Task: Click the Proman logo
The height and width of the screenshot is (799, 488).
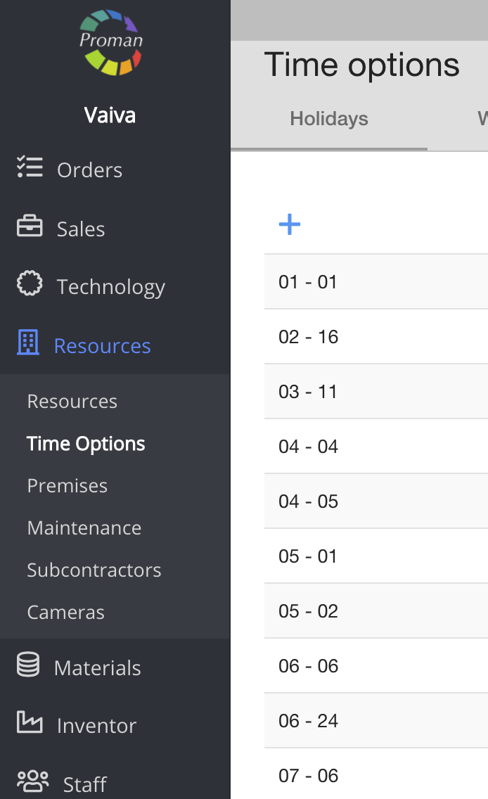Action: (111, 42)
